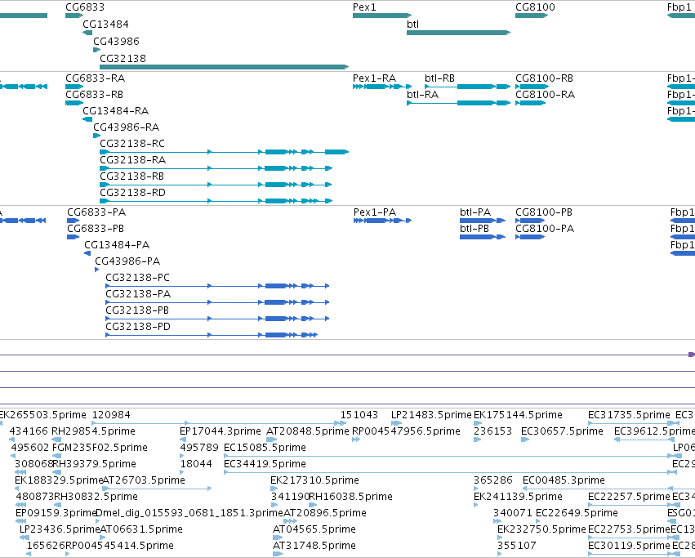Open transcript CG13484-RA
695x558 pixels.
pos(116,111)
